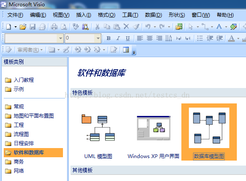Open the 文件(F) menu
The height and width of the screenshot is (181, 246).
pos(15,15)
